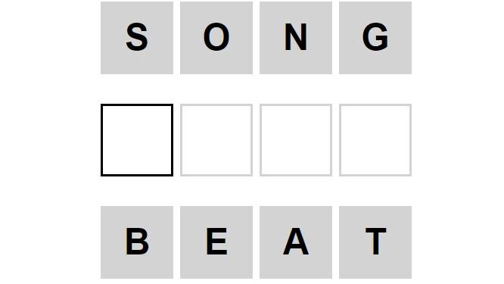This screenshot has width=504, height=284.
Task: Focus the black-bordered first empty box
Action: (137, 140)
